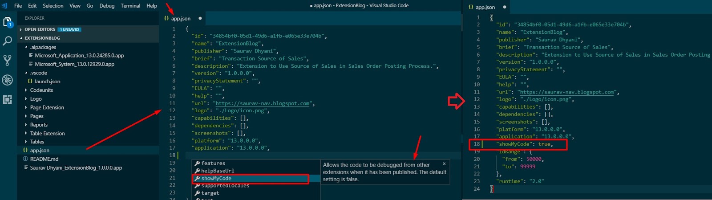Follow blogspot URL link in right editor

pos(567,92)
